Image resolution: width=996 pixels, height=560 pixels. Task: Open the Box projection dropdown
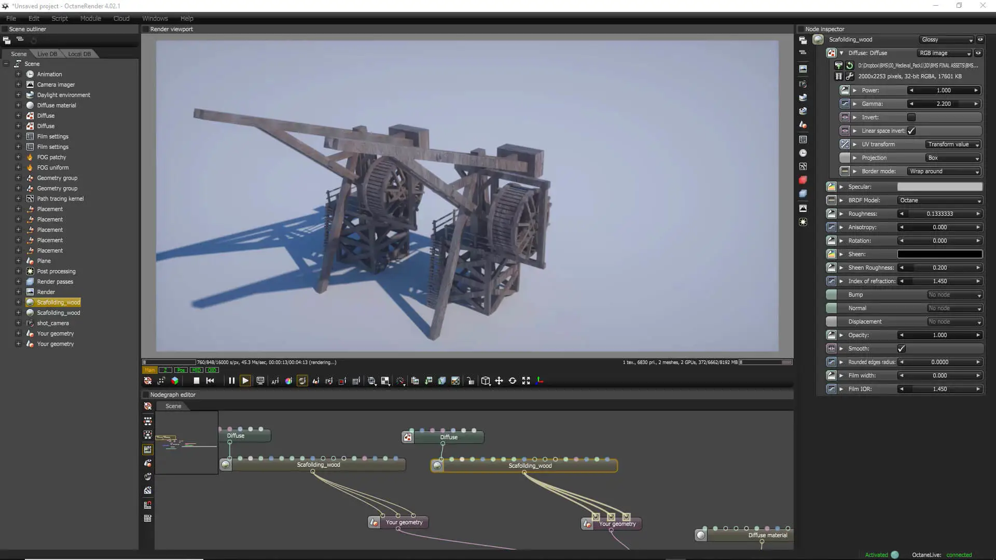953,158
